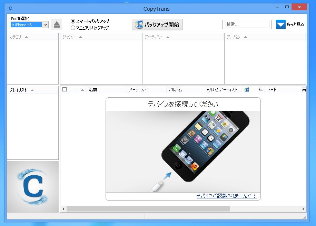Sort the プレイリスト pane header
The width and height of the screenshot is (316, 226).
click(33, 90)
